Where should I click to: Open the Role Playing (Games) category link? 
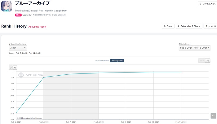point(26,11)
